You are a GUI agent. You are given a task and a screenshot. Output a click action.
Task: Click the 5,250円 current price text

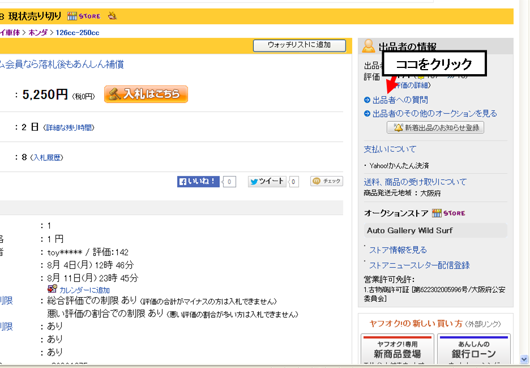tap(45, 95)
